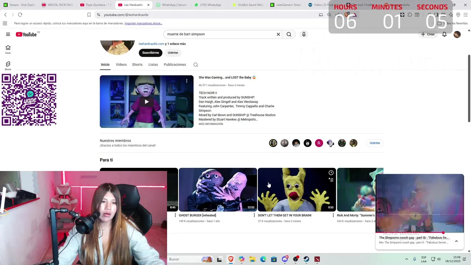Seek on the mini player progress bar

(419, 233)
